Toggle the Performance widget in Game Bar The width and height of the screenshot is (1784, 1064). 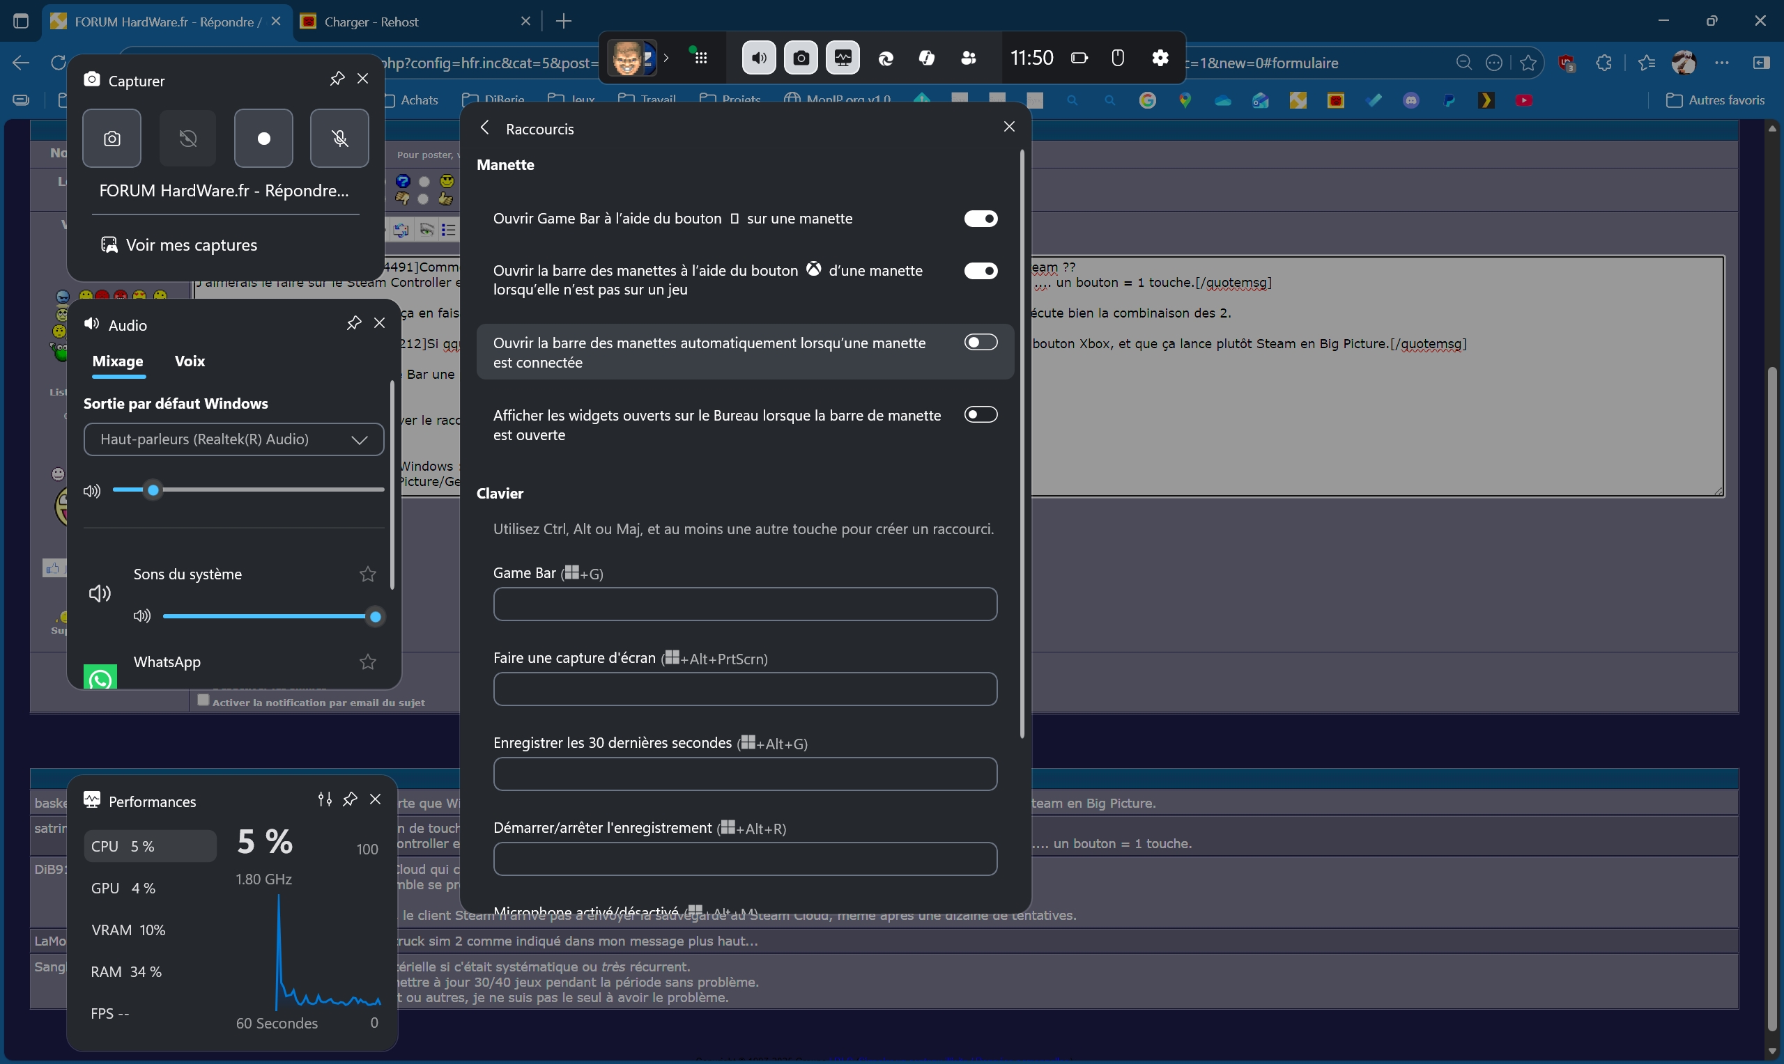tap(842, 58)
